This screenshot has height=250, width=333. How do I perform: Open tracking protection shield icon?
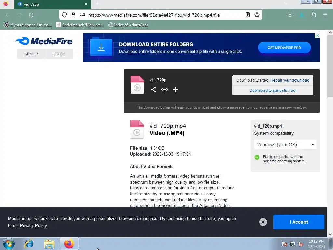pyautogui.click(x=64, y=15)
